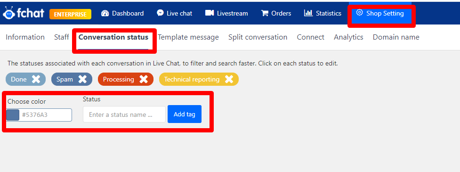460x172 pixels.
Task: Click the Livestream camera icon
Action: point(210,13)
